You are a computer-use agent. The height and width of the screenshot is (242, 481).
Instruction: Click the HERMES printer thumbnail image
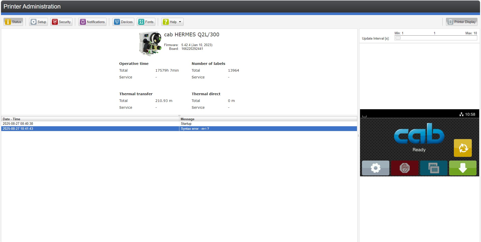click(150, 44)
